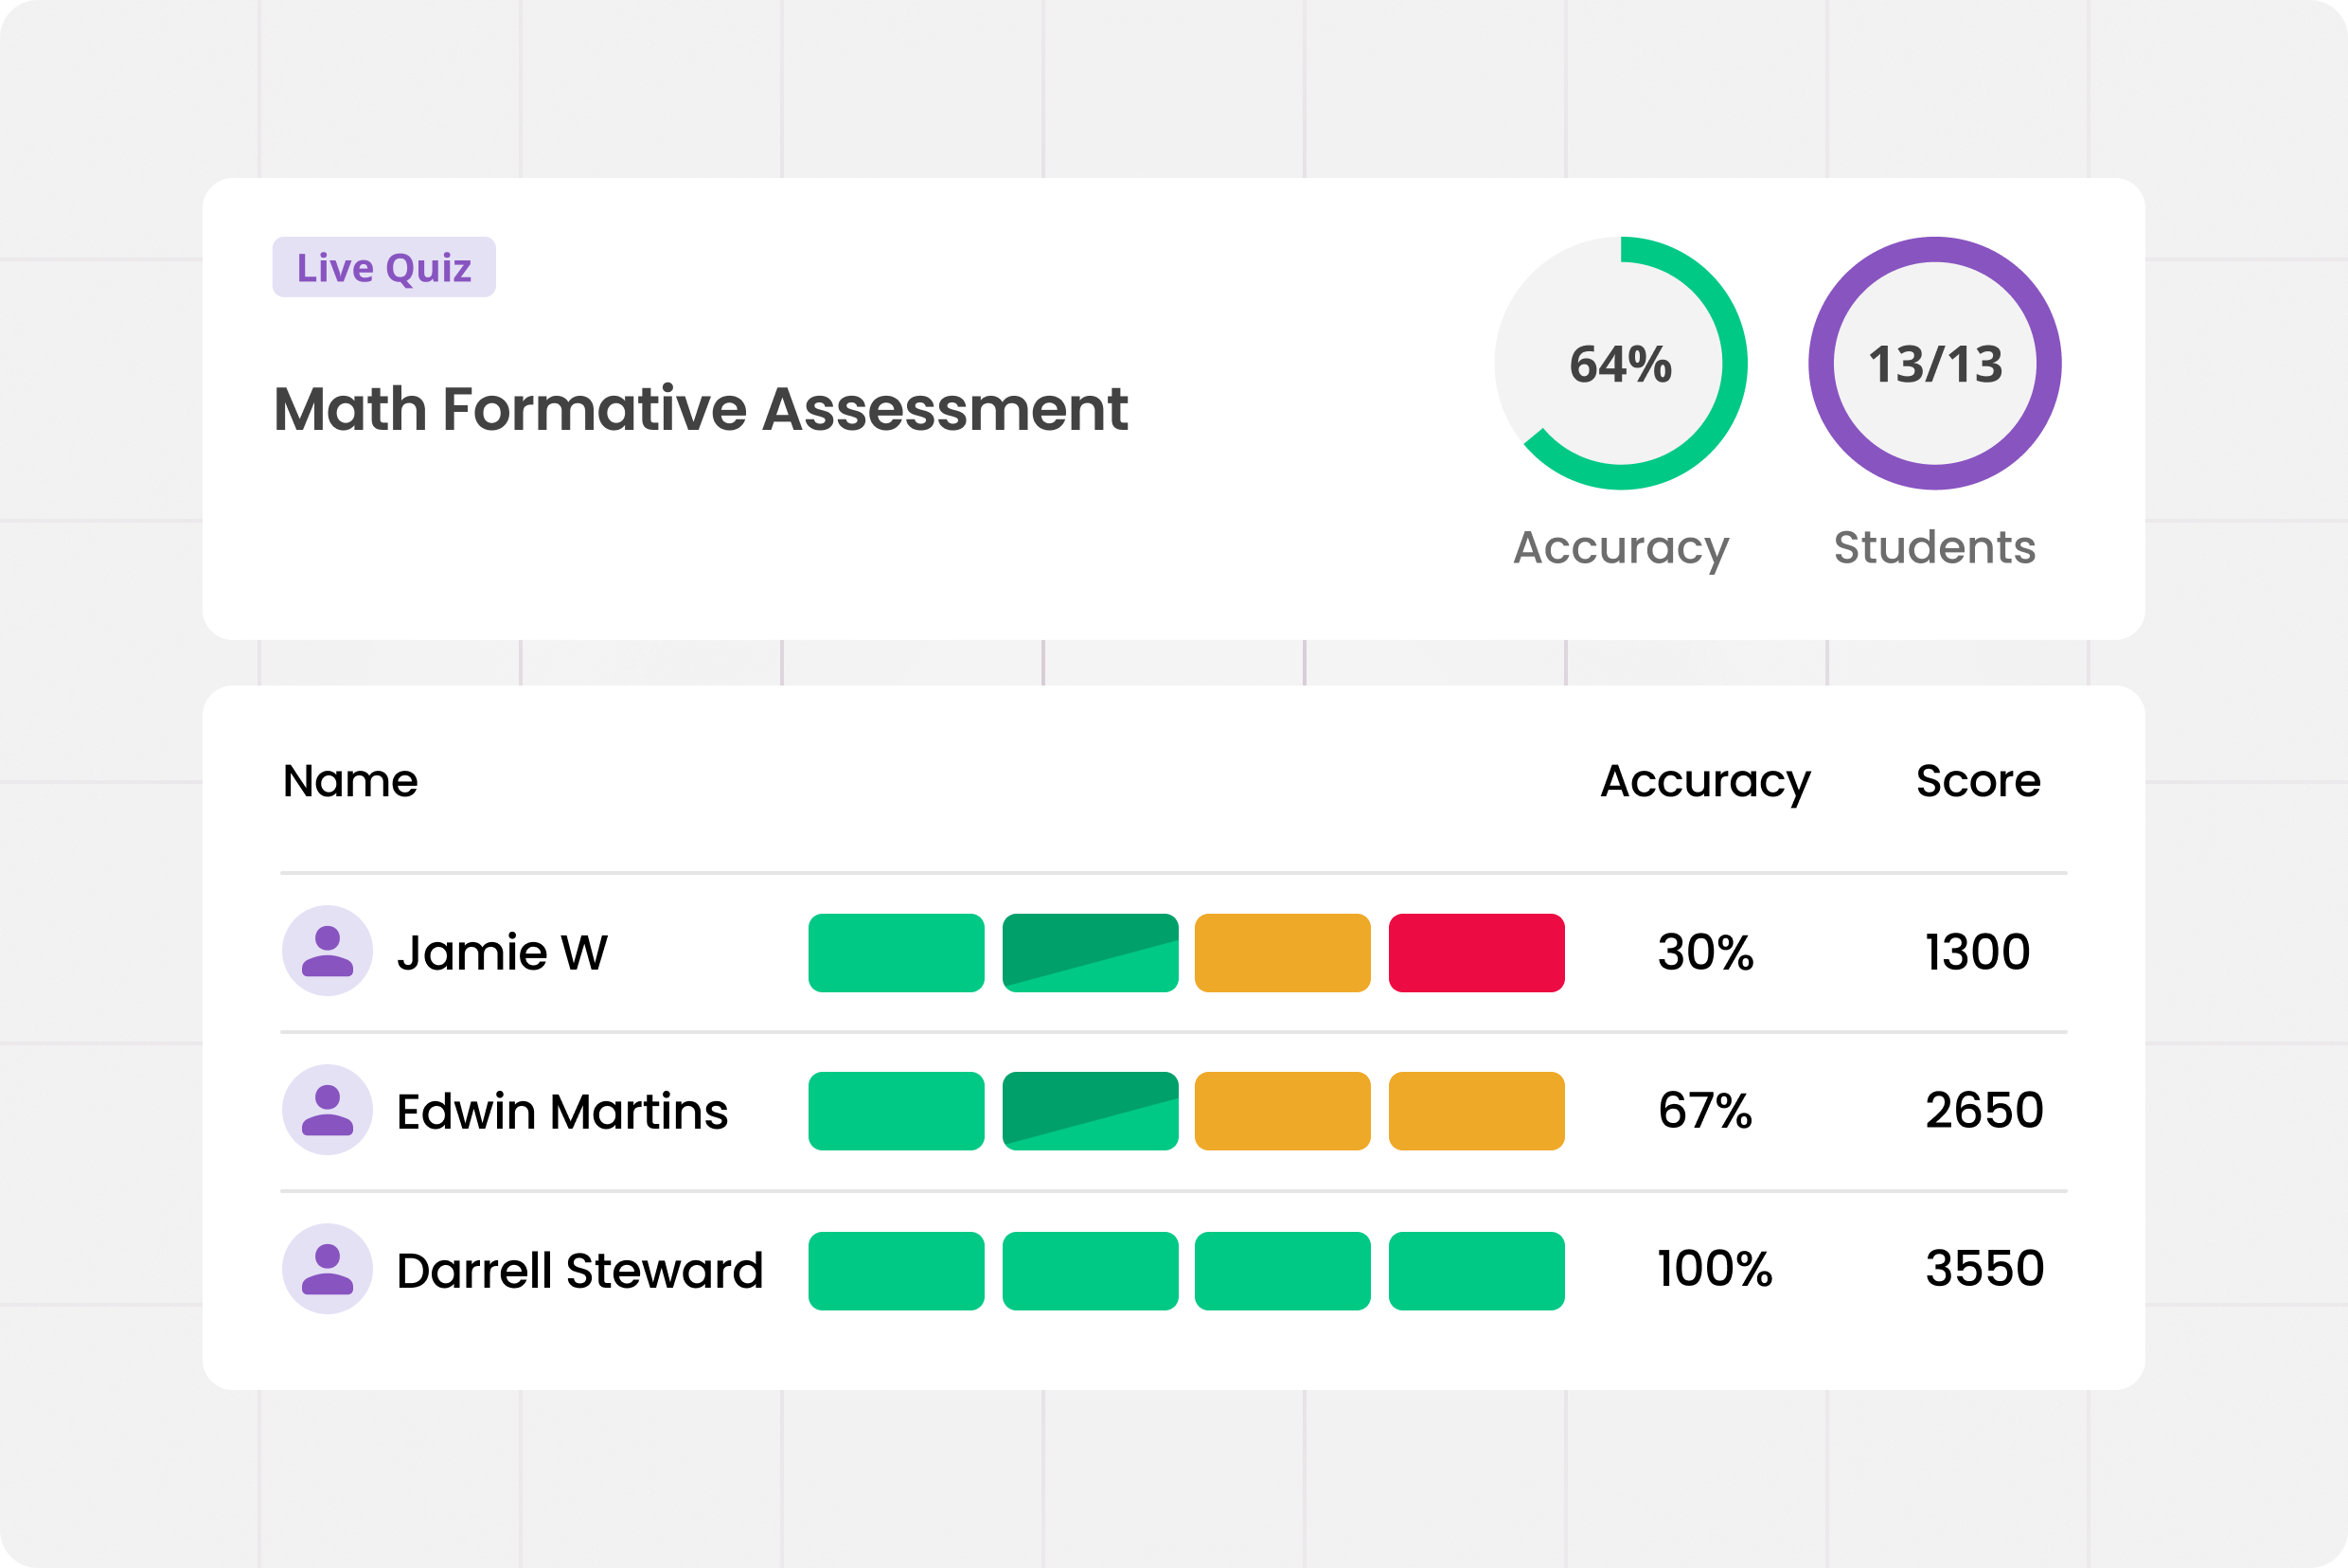Sort by the Score column header
The image size is (2348, 1568).
pos(1977,780)
